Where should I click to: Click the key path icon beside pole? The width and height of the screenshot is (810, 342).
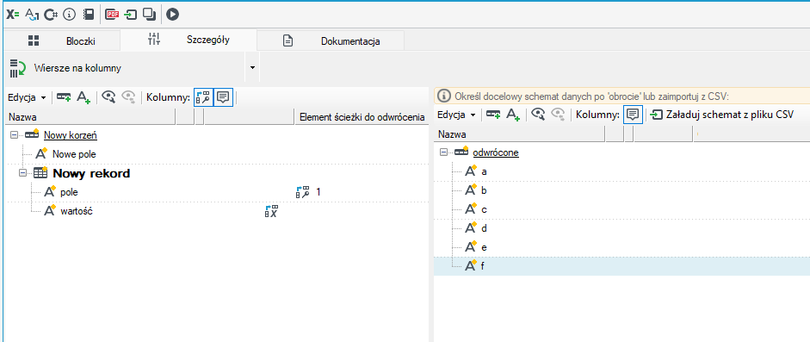click(x=303, y=192)
